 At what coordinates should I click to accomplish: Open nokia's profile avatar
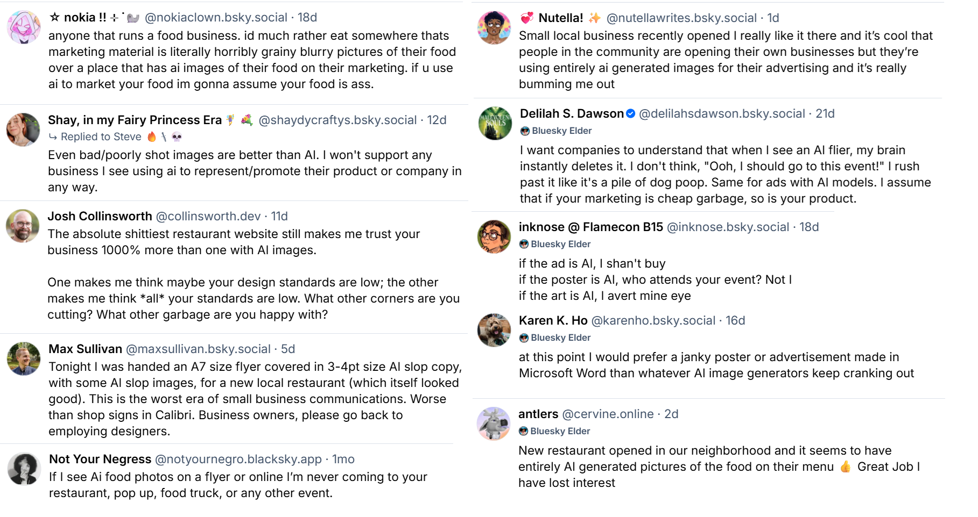point(24,27)
